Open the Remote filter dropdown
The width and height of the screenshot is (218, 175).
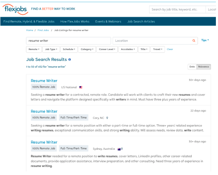pyautogui.click(x=34, y=49)
